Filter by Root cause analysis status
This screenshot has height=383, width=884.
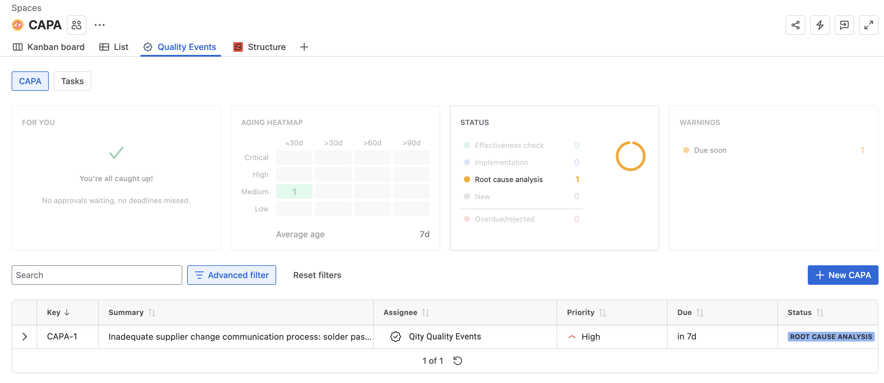click(x=522, y=180)
